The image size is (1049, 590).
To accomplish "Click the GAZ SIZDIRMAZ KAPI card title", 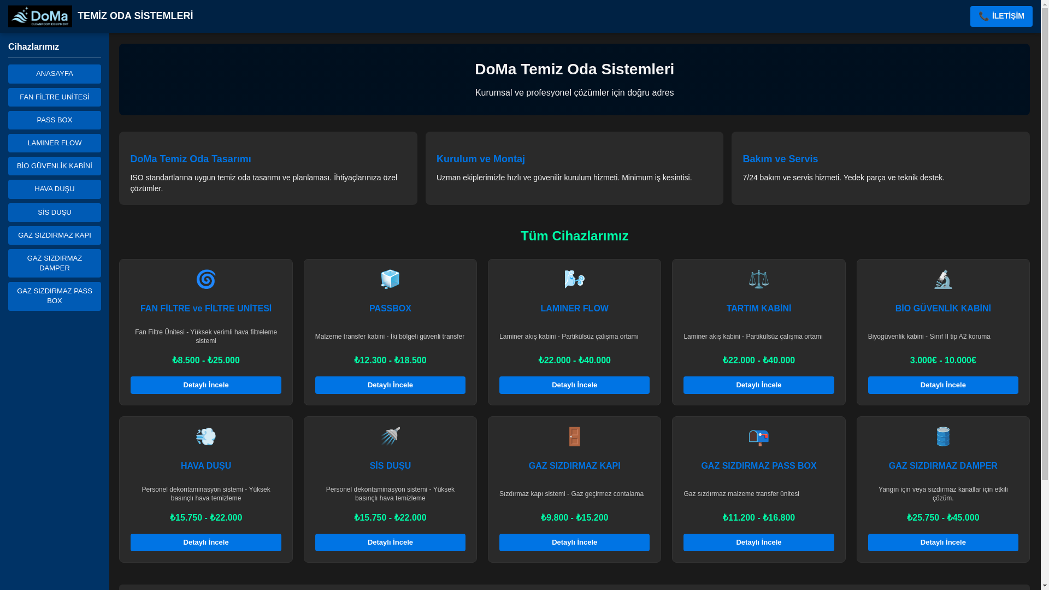I will click(x=574, y=466).
